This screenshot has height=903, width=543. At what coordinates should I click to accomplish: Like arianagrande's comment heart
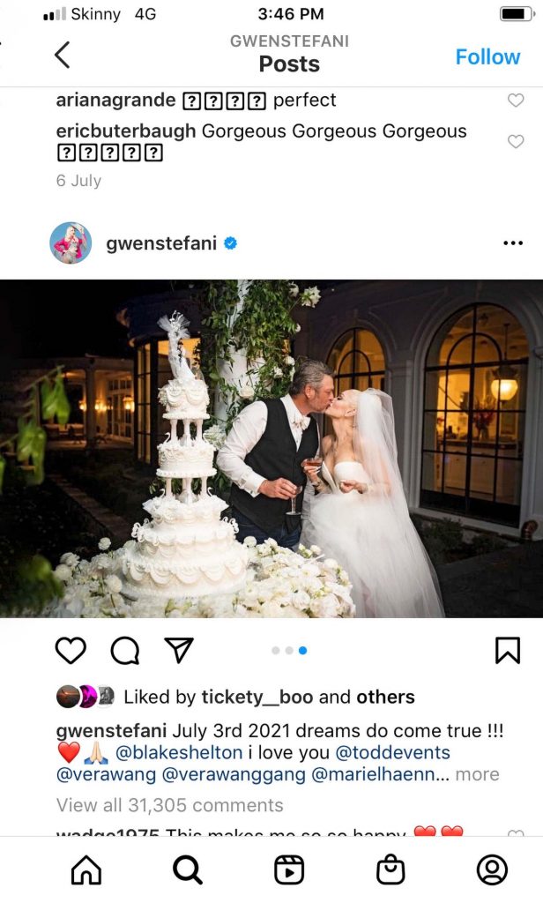point(516,101)
